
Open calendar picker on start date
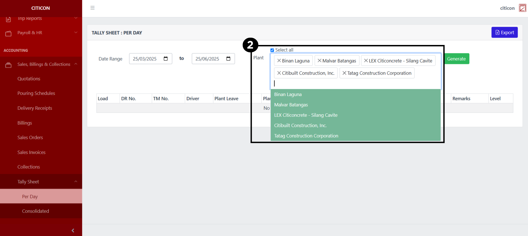pos(165,59)
